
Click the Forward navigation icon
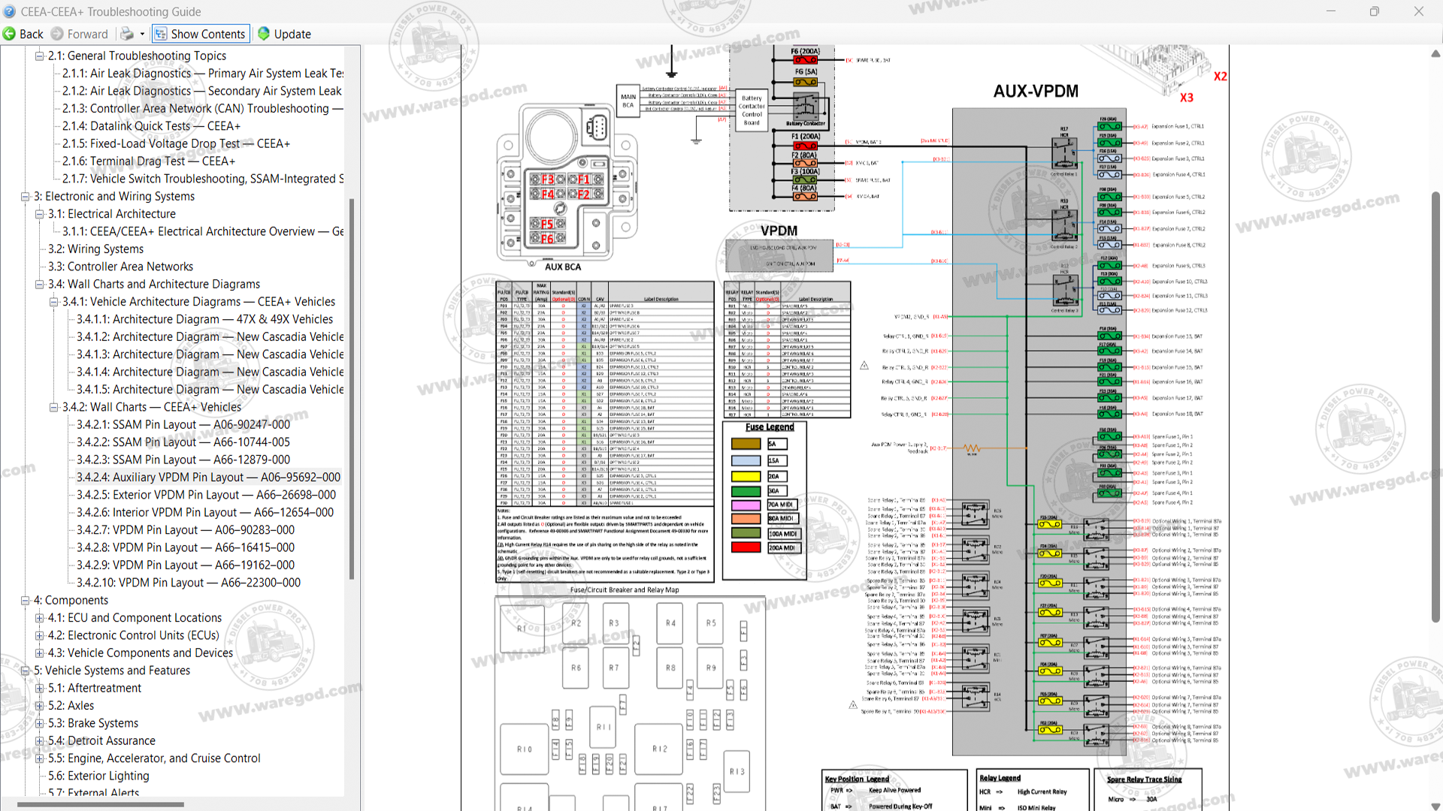(57, 34)
